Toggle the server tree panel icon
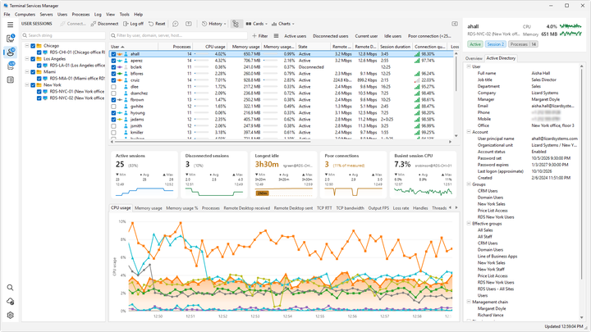The width and height of the screenshot is (591, 332). click(x=236, y=24)
